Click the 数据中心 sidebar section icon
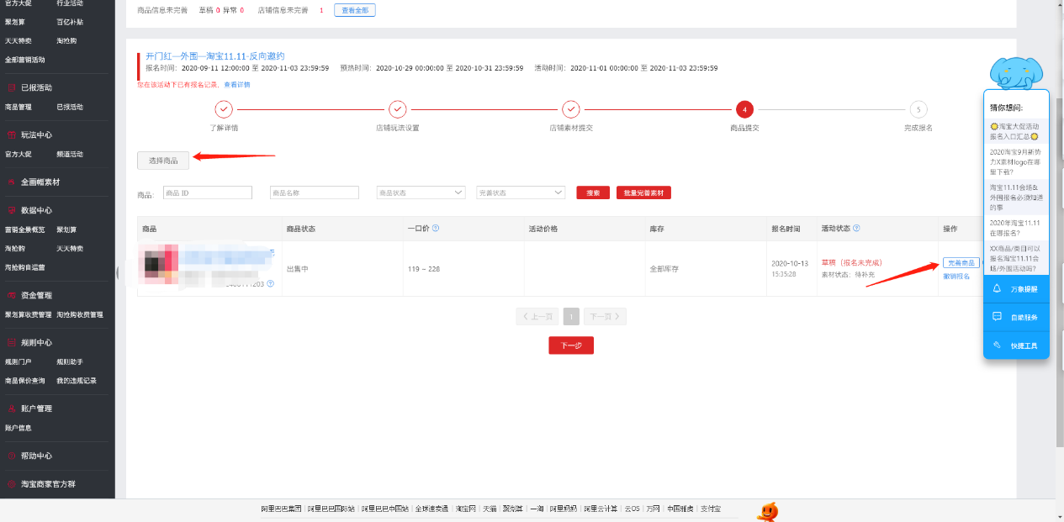The height and width of the screenshot is (522, 1064). (11, 210)
